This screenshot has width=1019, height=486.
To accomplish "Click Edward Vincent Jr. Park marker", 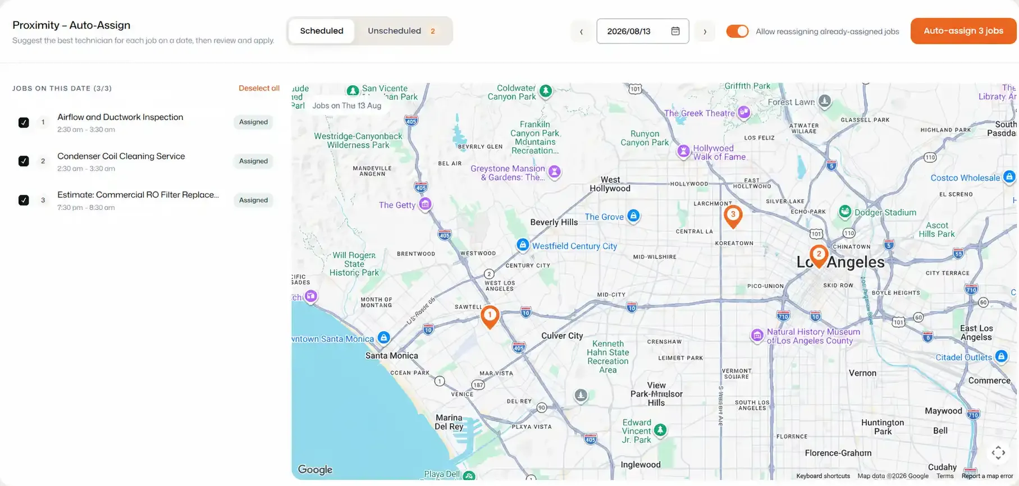I will click(660, 430).
